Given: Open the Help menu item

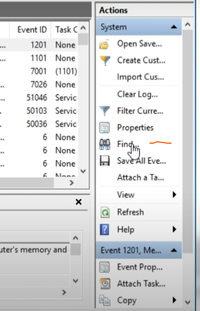Looking at the screenshot, I should pos(126,229).
